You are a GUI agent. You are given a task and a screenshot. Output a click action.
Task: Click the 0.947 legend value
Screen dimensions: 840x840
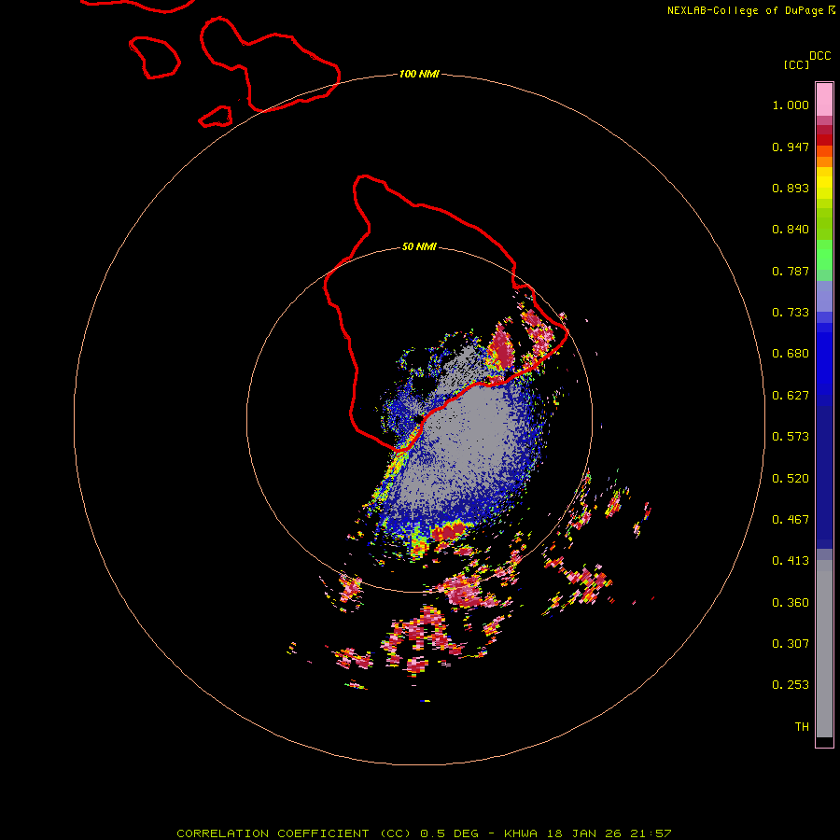[x=791, y=147]
